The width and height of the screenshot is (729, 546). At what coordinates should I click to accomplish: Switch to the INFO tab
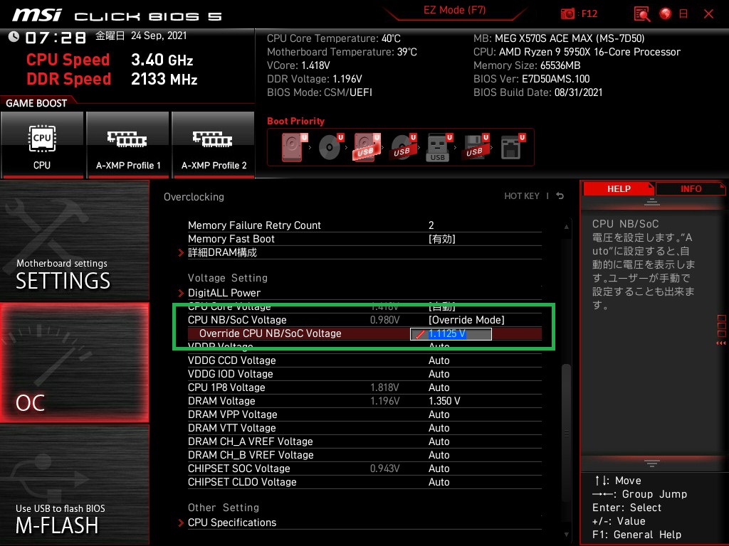(691, 189)
